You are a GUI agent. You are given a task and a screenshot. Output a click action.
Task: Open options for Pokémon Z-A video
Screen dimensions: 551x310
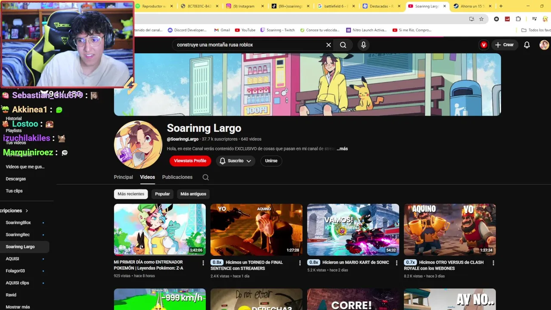[x=203, y=263]
